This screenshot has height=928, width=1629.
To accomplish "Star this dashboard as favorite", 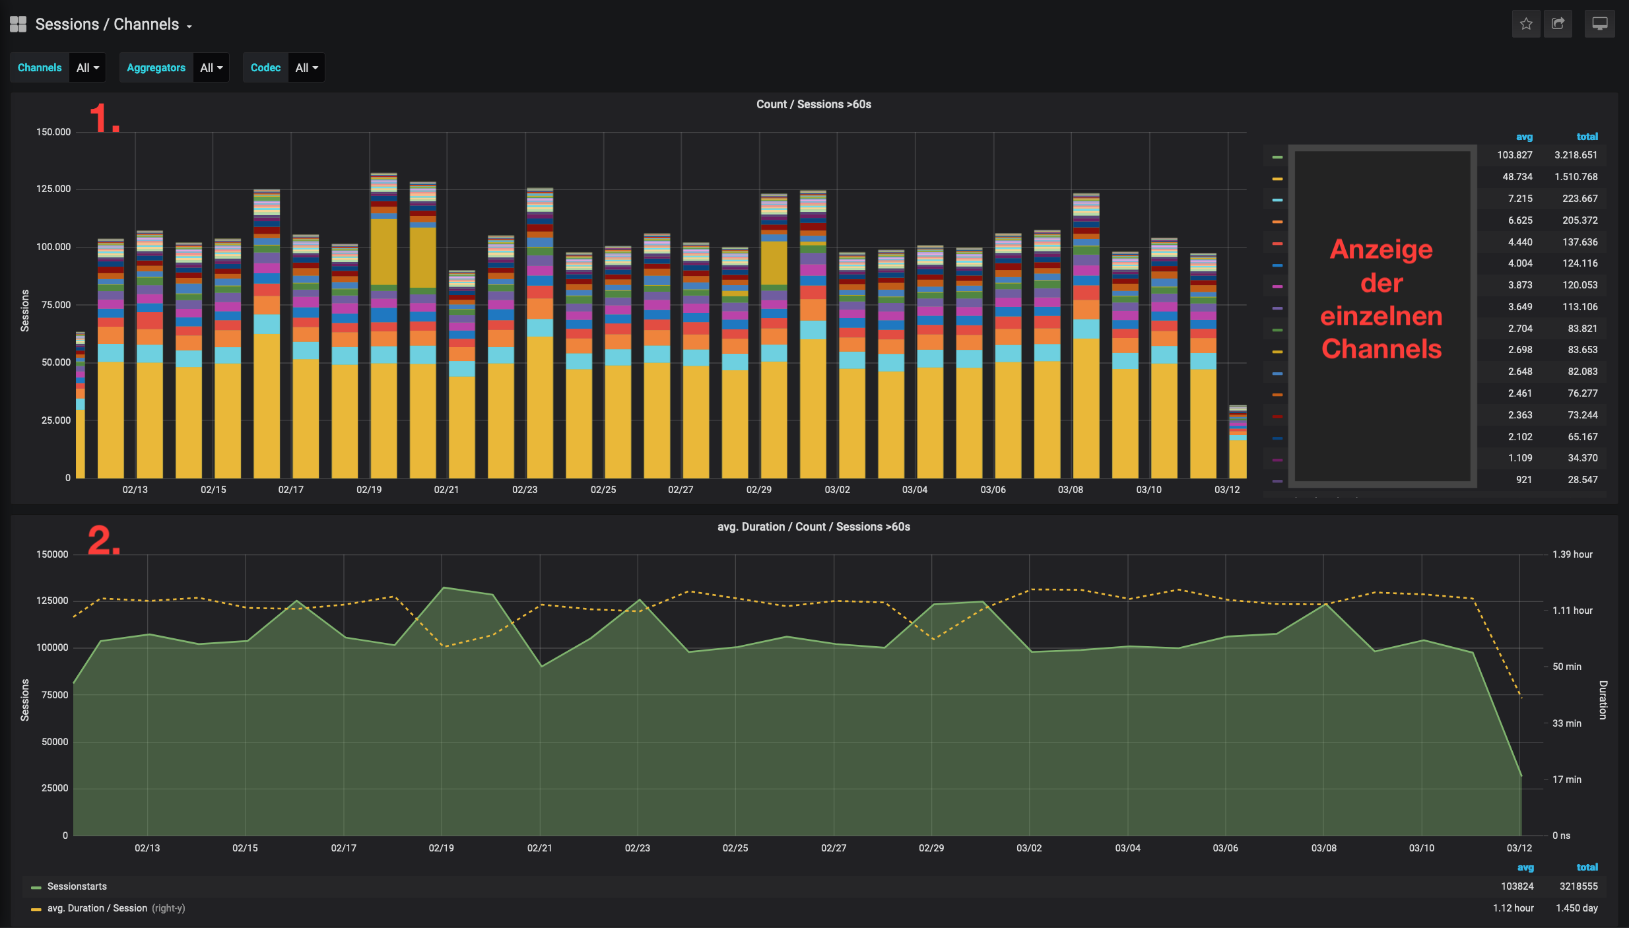I will click(x=1526, y=24).
